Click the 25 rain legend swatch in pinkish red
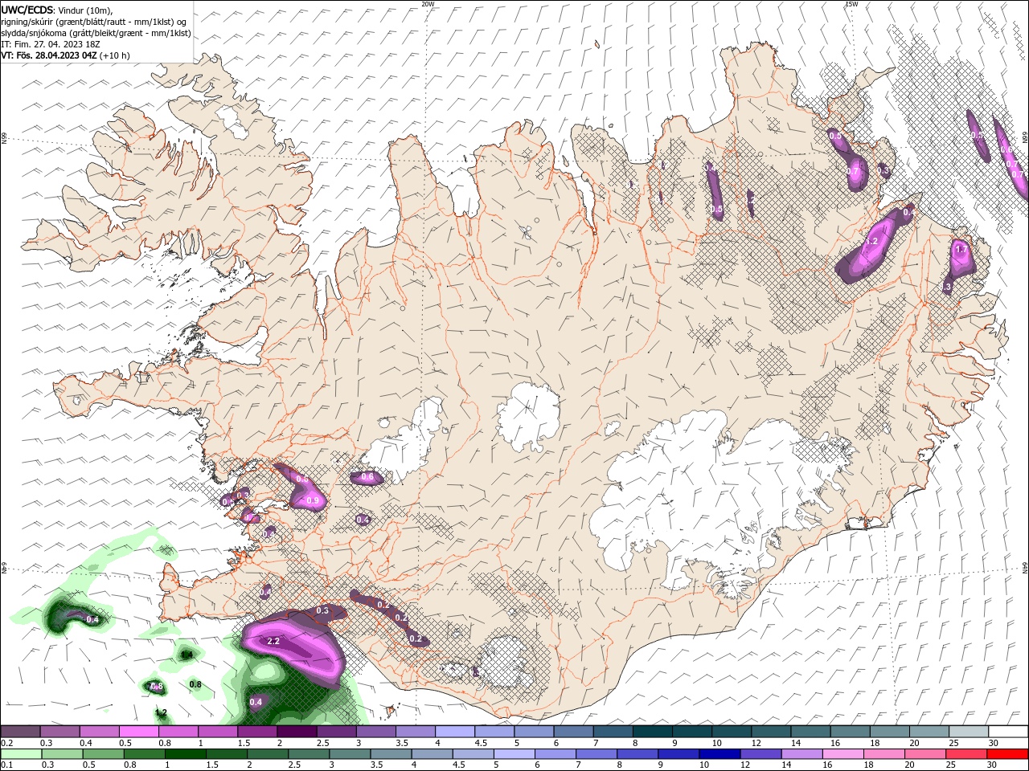This screenshot has height=771, width=1029. coord(967,754)
